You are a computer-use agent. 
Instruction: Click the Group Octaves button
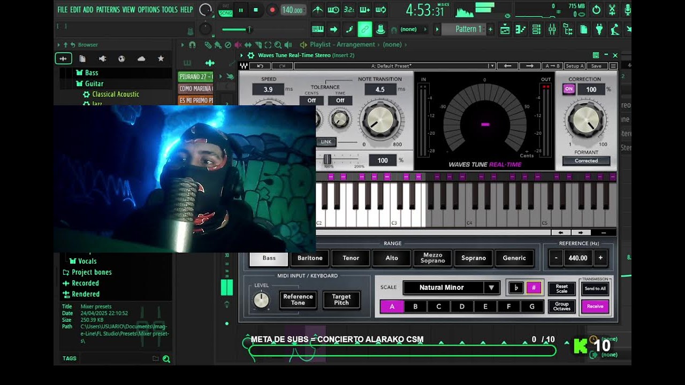562,306
